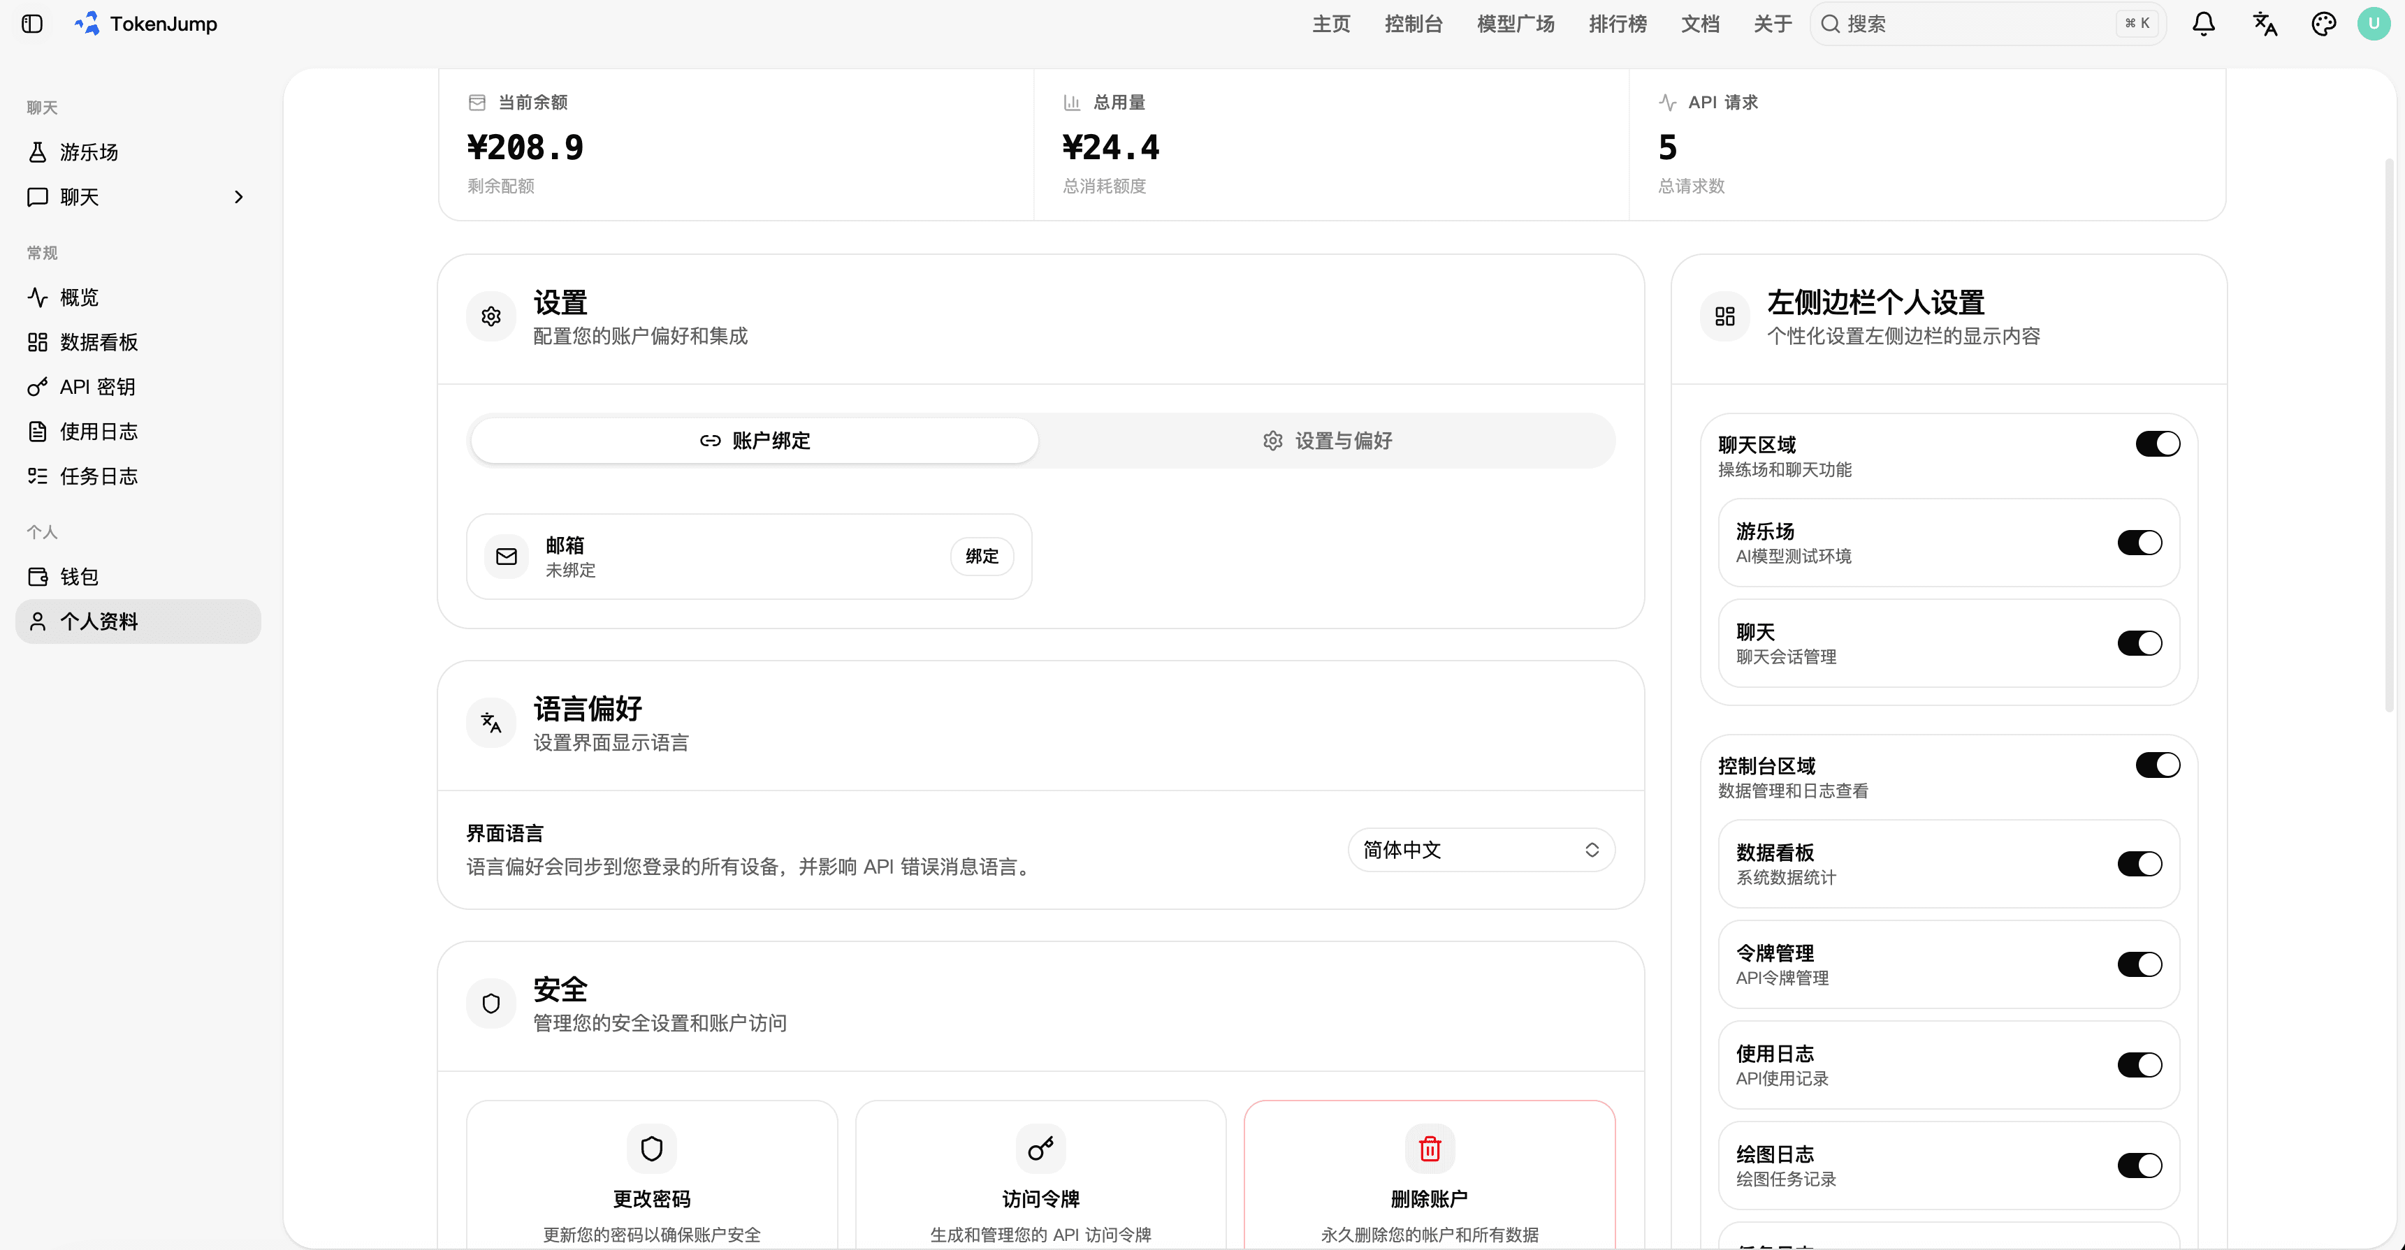Open 模型广场 in the top navigation

pyautogui.click(x=1516, y=23)
